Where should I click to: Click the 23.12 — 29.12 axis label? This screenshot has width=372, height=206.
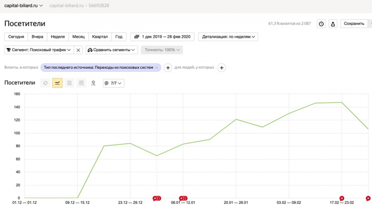tap(130, 203)
